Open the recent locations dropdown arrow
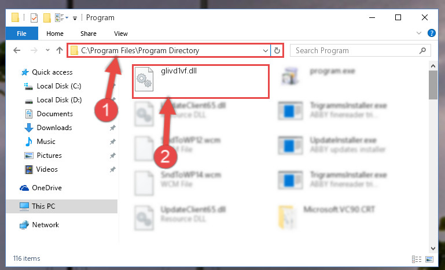This screenshot has width=445, height=270. point(47,50)
